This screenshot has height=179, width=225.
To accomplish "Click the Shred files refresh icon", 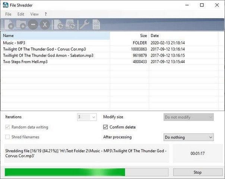I will tap(58, 25).
